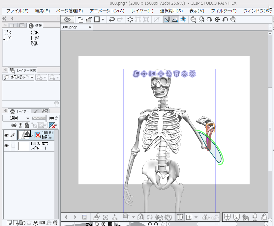Undo the last action in the toolbar
The image size is (274, 226).
[x=112, y=19]
